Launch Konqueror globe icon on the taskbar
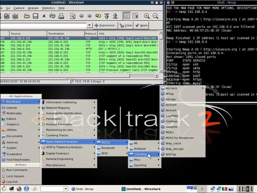The height and width of the screenshot is (193, 257). click(x=26, y=189)
